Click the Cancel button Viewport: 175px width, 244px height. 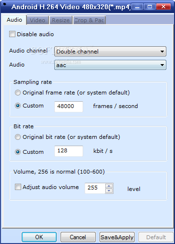click(x=78, y=237)
